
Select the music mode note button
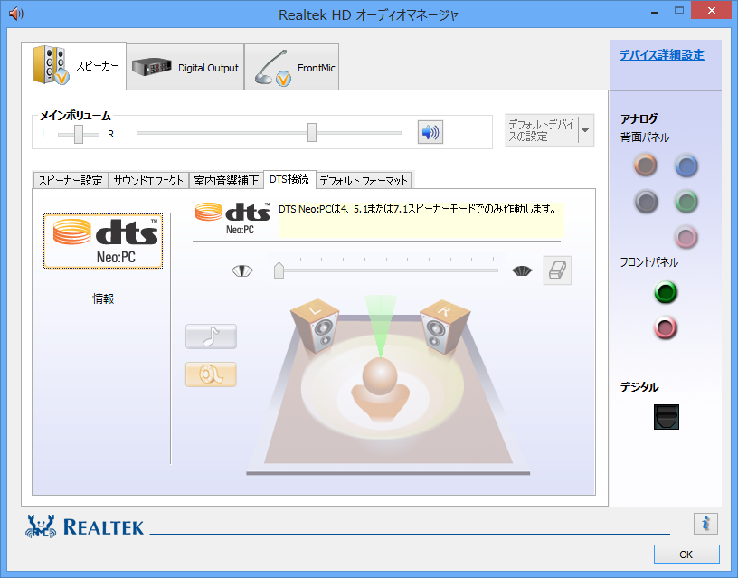(211, 336)
